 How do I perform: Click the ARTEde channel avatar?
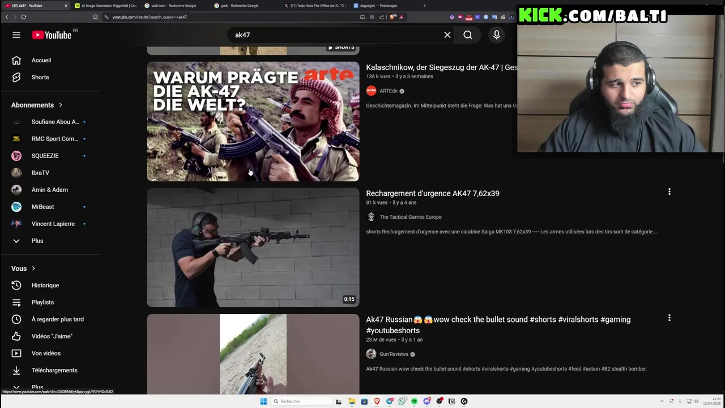pyautogui.click(x=372, y=91)
